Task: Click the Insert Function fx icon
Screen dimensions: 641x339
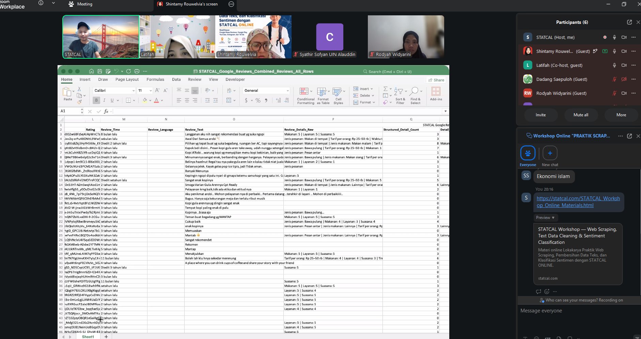Action: click(x=106, y=111)
